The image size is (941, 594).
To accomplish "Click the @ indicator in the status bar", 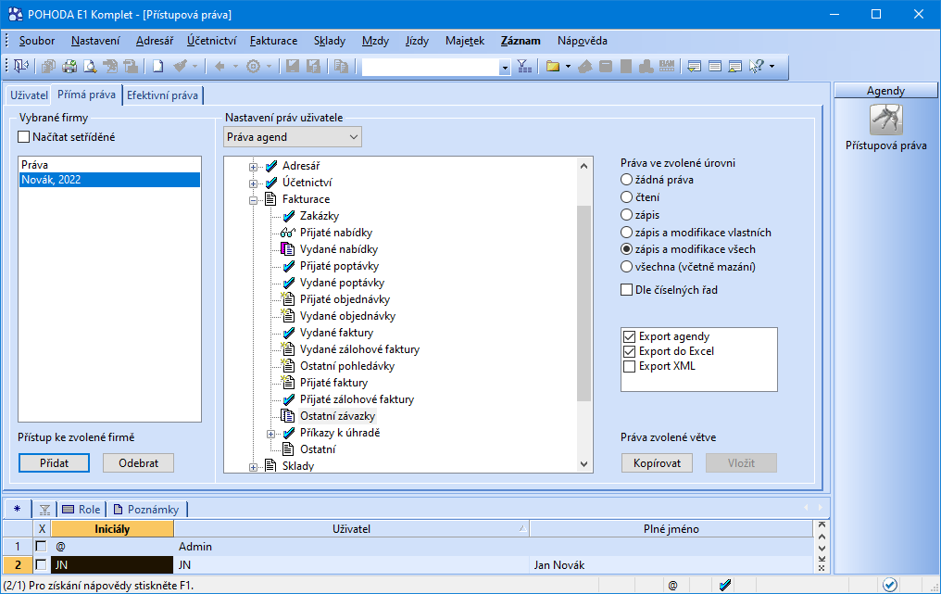I will pyautogui.click(x=672, y=585).
